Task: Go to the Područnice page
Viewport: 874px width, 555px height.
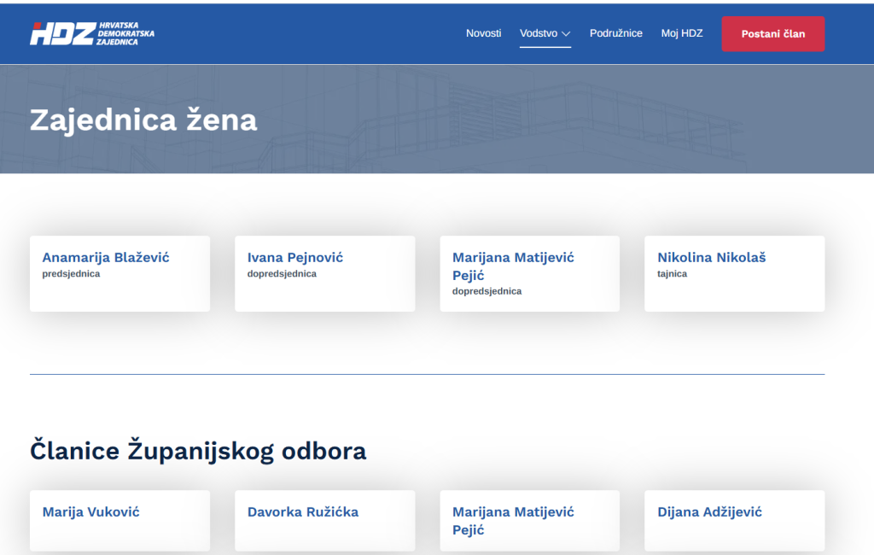Action: coord(616,33)
